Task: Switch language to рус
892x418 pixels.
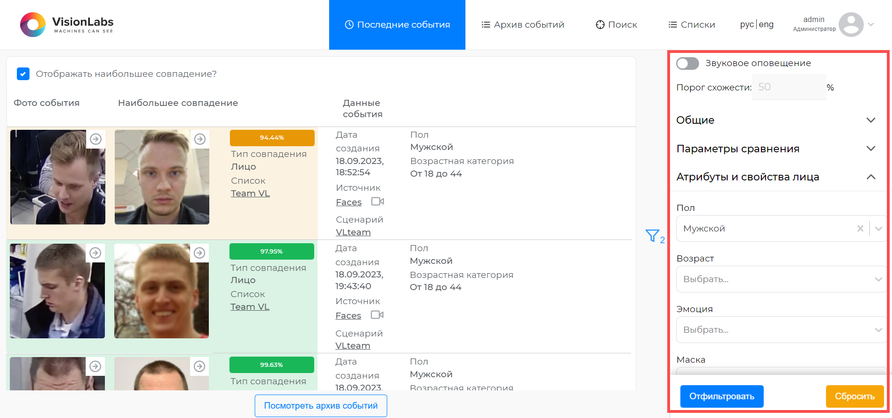Action: (x=747, y=25)
